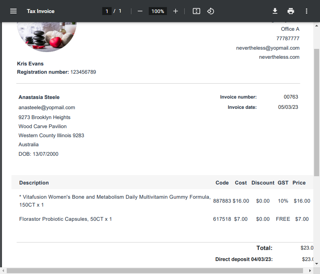
Task: Click the zoom in plus icon
Action: point(176,11)
